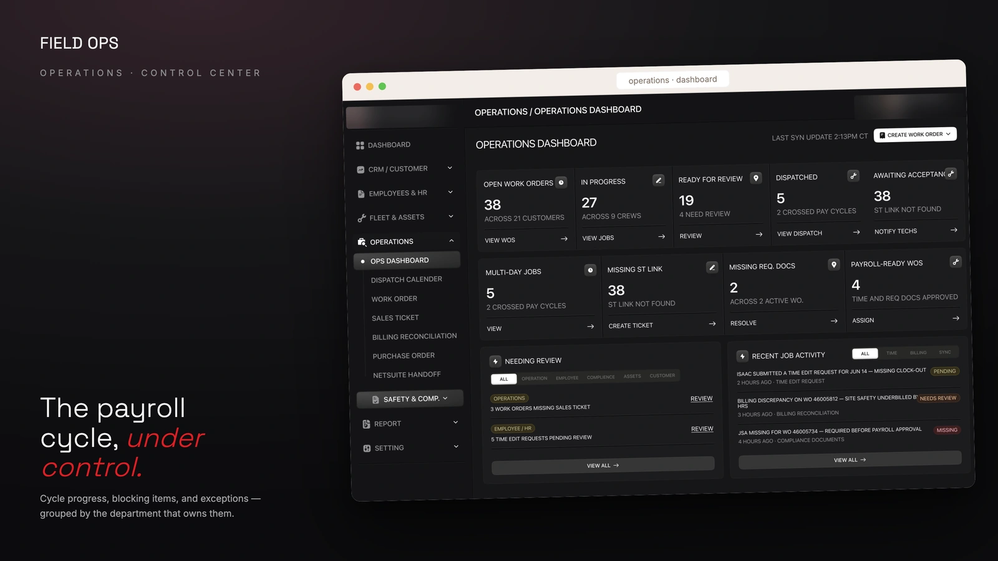
Task: Select Time tab in Recent Job Activity
Action: 892,353
